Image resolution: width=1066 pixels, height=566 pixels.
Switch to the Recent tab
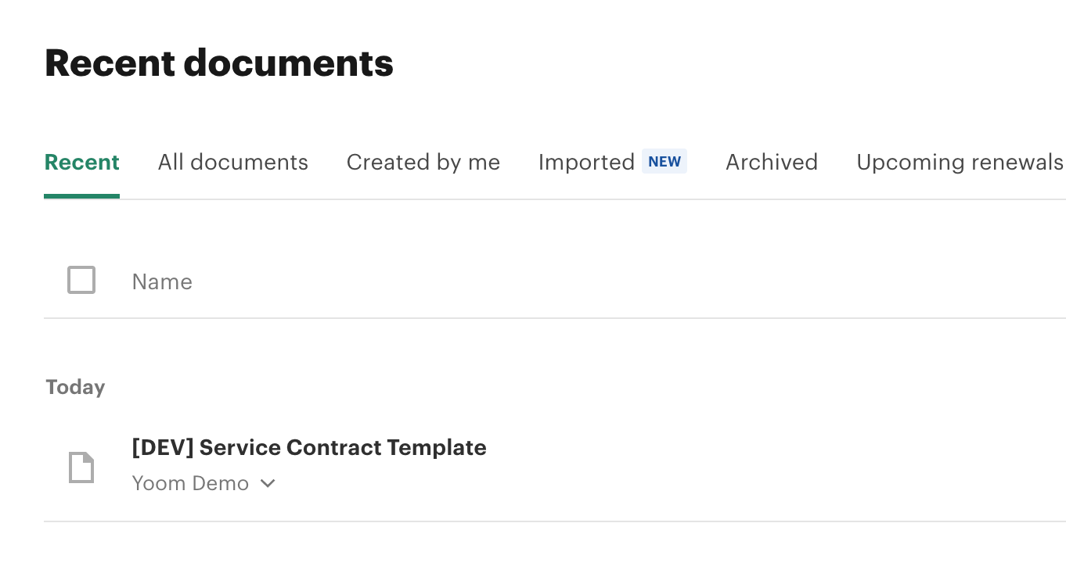[82, 162]
